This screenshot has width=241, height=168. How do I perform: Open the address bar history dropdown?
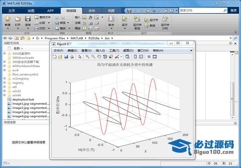point(231,38)
